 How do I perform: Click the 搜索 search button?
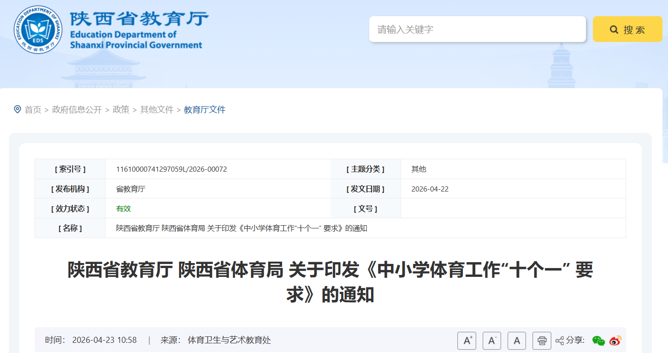[627, 30]
